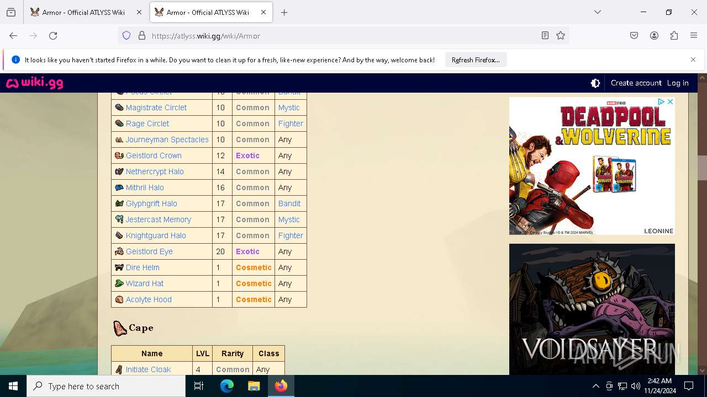Click the wiki.gg logo

(34, 83)
